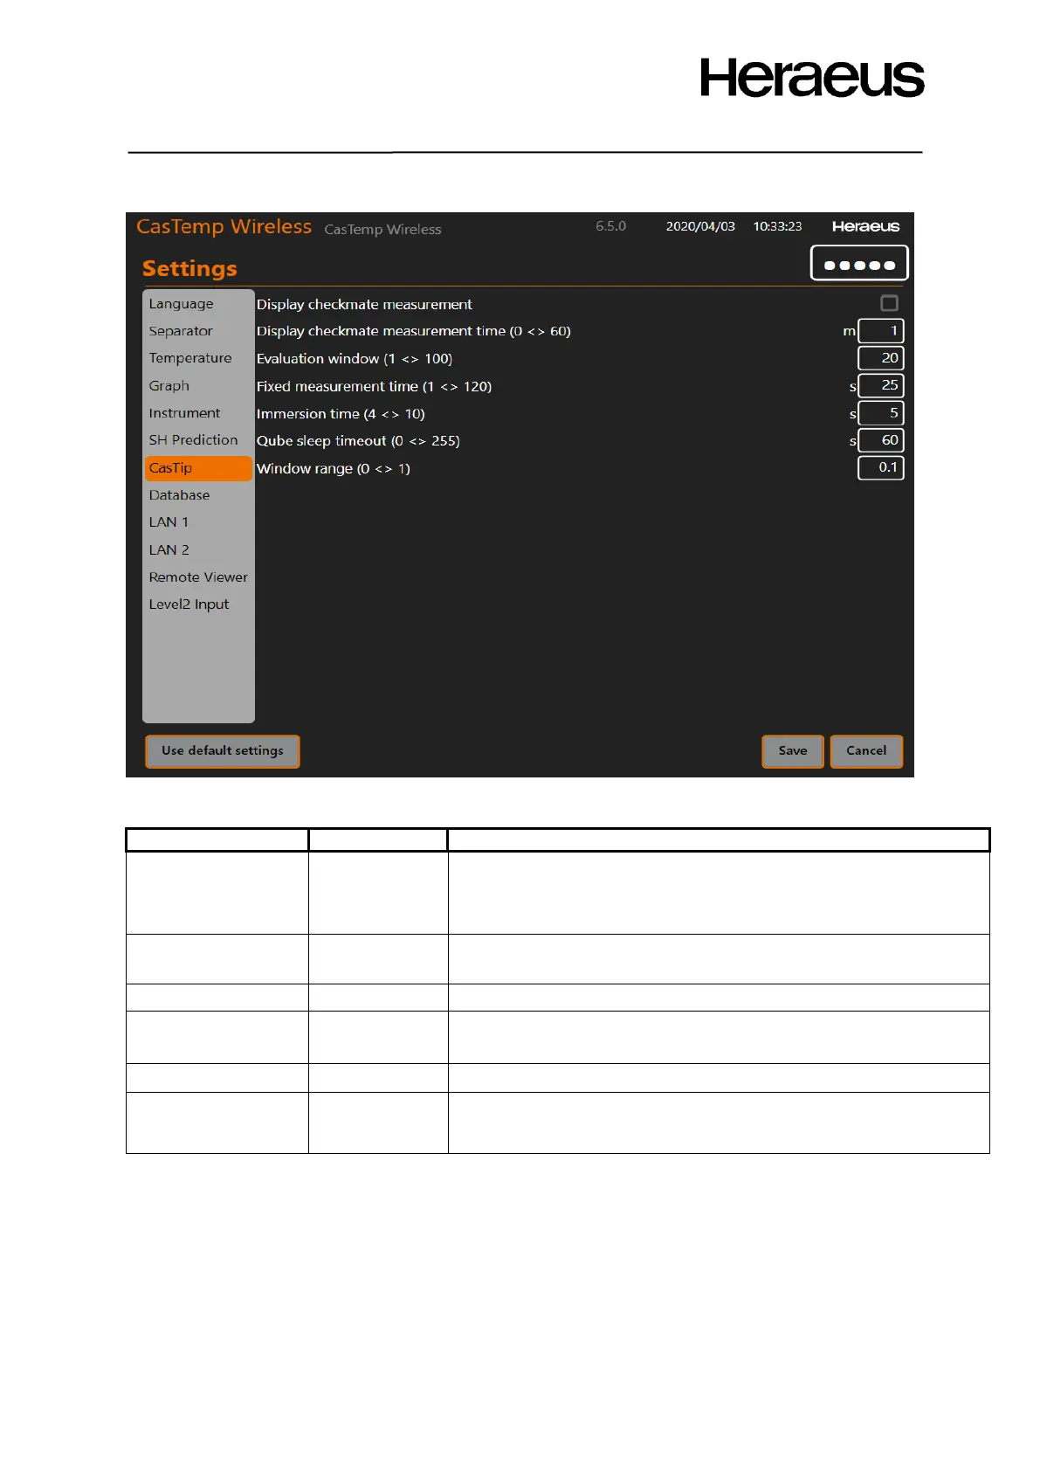Click version number 6.5.0
This screenshot has height=1471, width=1040.
point(610,226)
